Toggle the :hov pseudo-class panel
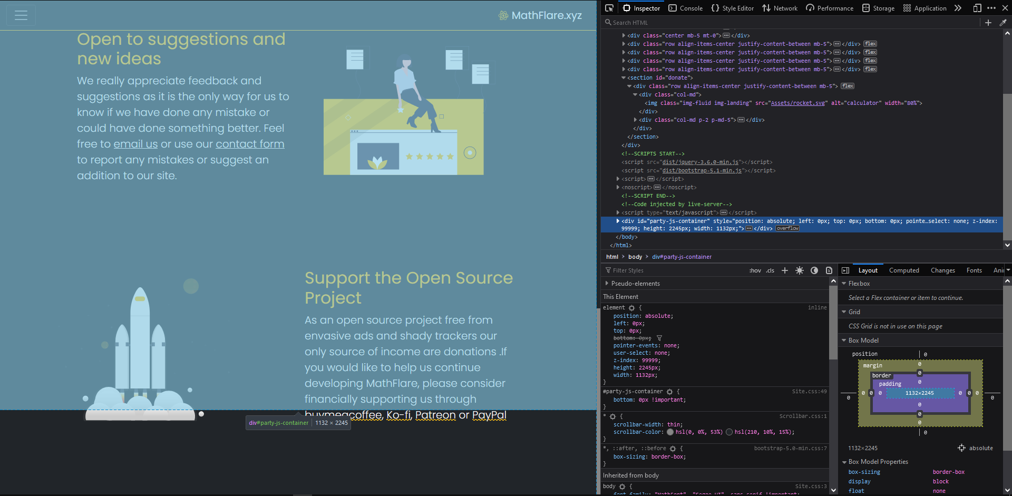The width and height of the screenshot is (1012, 496). (755, 270)
